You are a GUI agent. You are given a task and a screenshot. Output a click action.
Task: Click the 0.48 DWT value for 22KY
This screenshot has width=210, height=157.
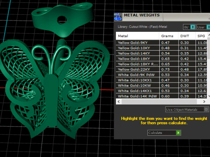tap(185, 69)
